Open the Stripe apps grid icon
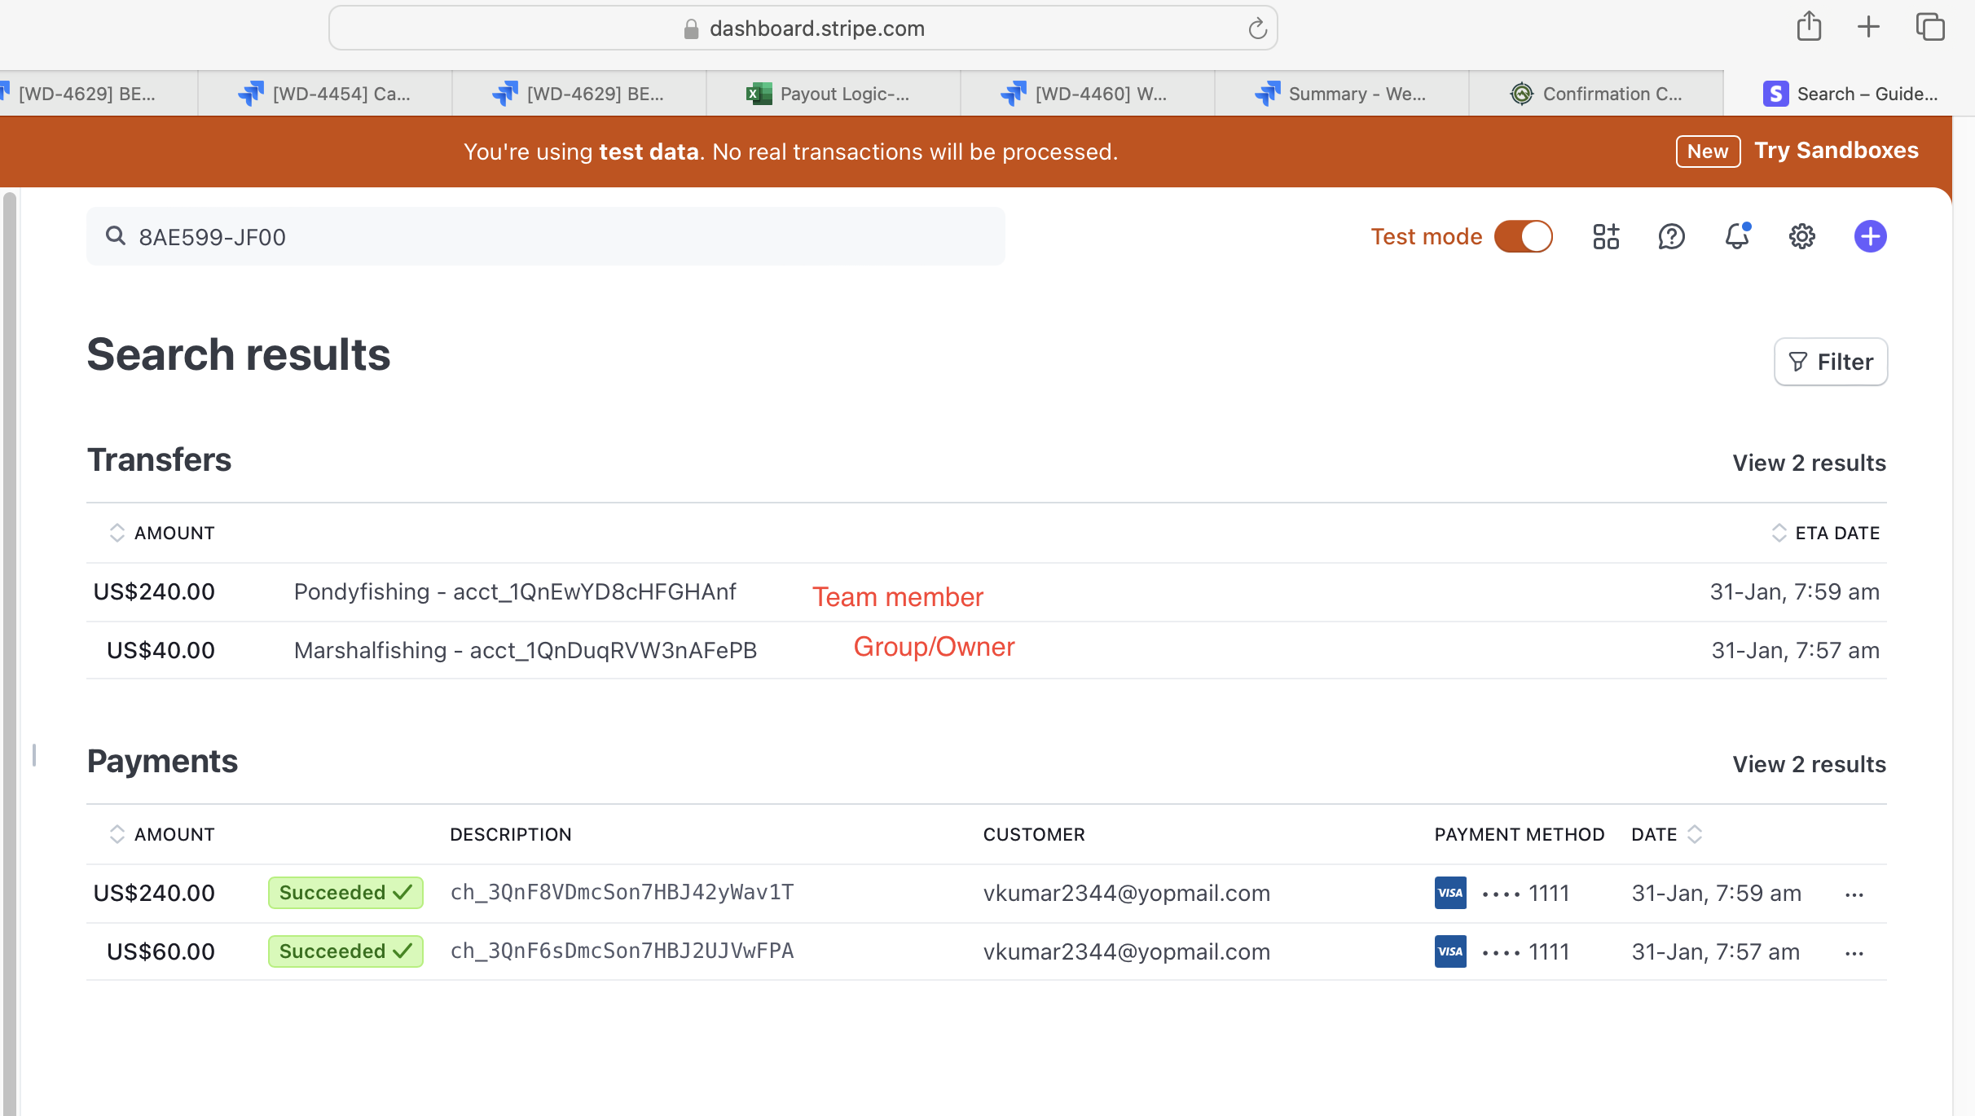 [x=1606, y=236]
